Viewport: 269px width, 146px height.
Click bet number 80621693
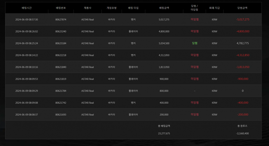pos(61,115)
